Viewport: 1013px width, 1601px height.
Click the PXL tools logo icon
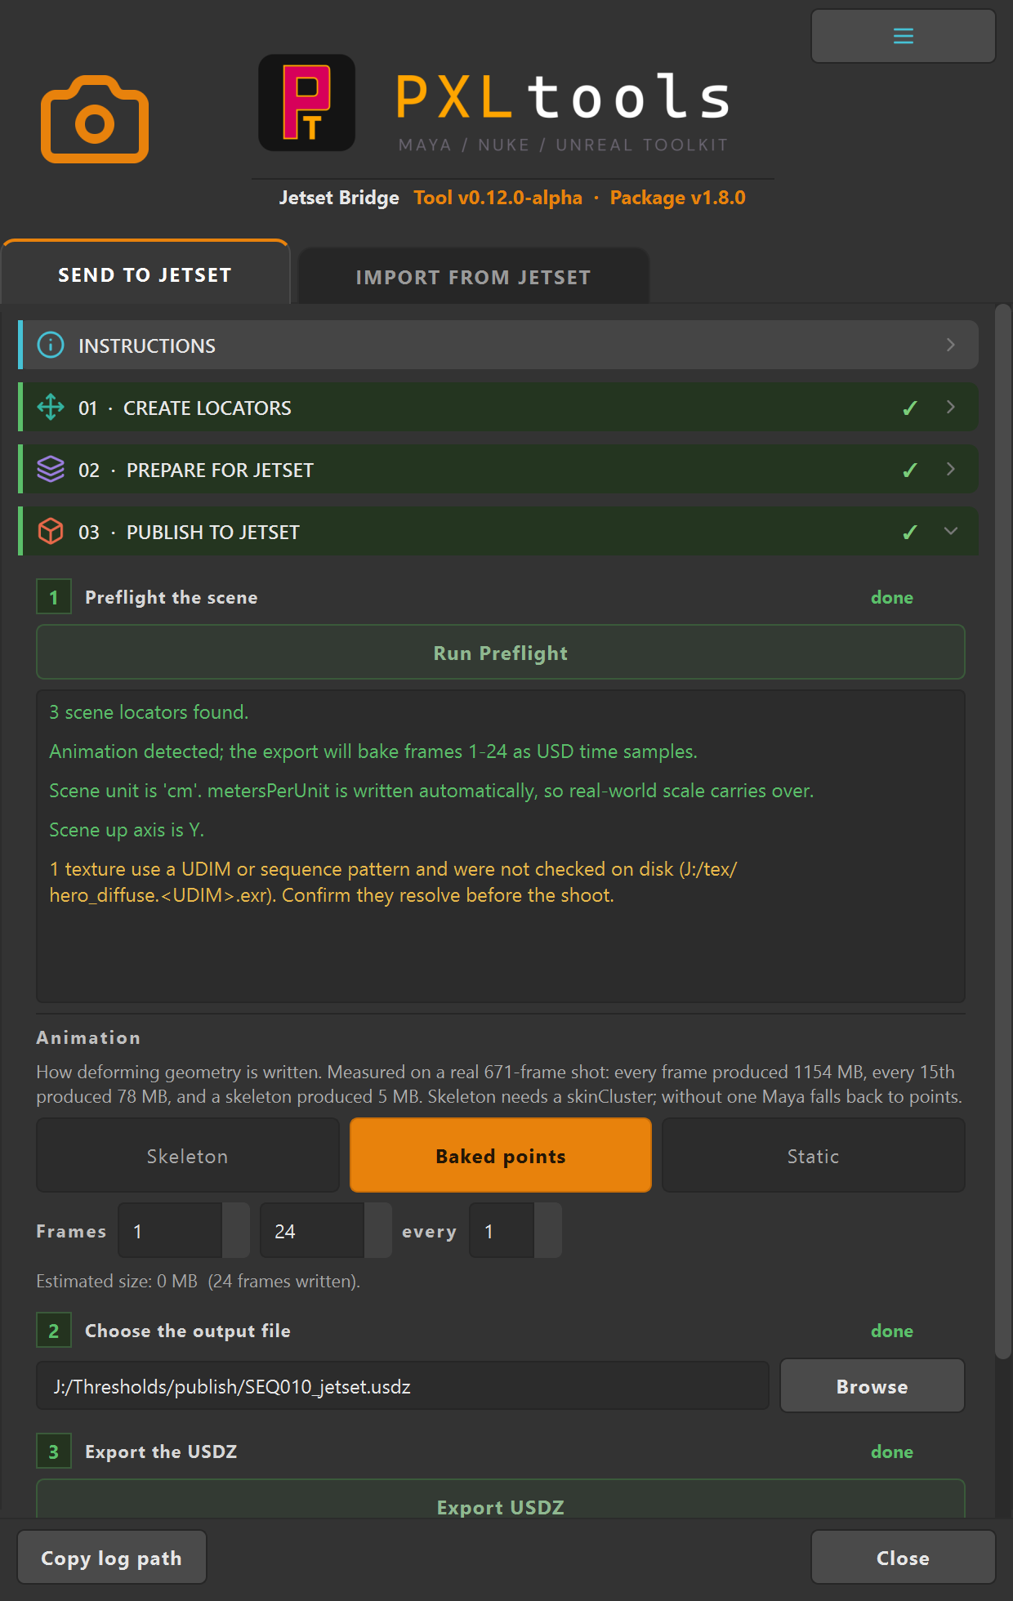coord(307,103)
